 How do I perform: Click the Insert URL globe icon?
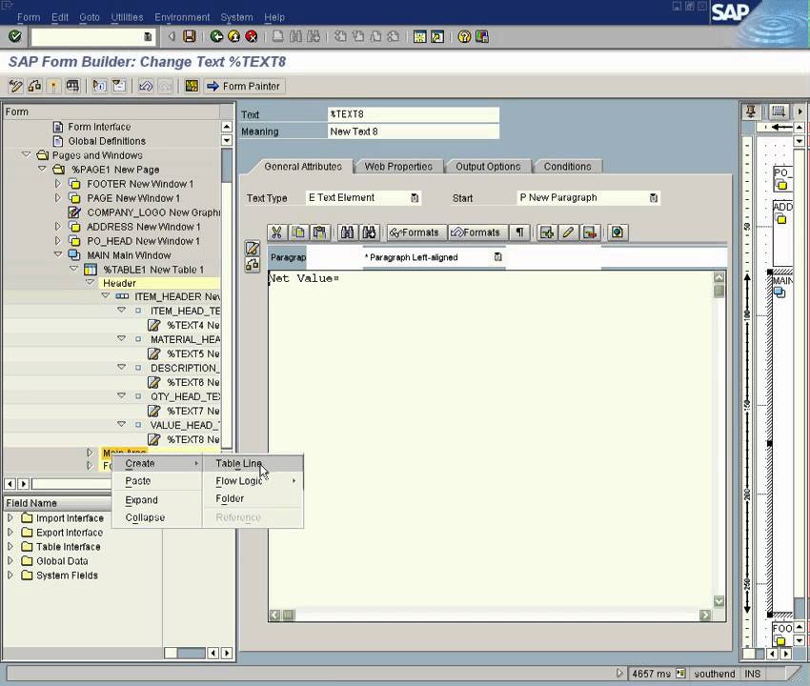617,232
